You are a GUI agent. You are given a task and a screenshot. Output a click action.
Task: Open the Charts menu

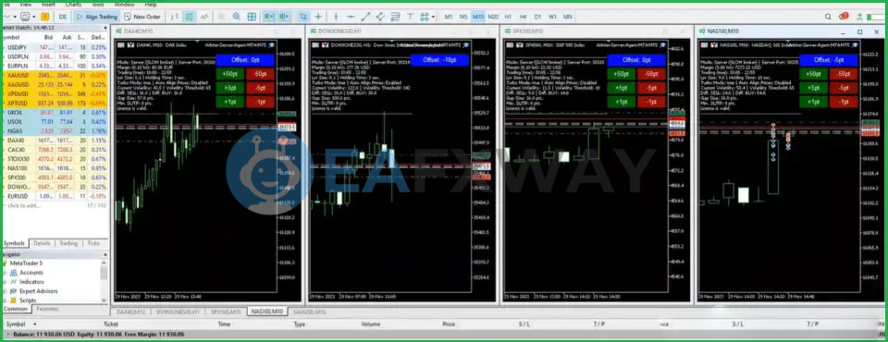73,4
